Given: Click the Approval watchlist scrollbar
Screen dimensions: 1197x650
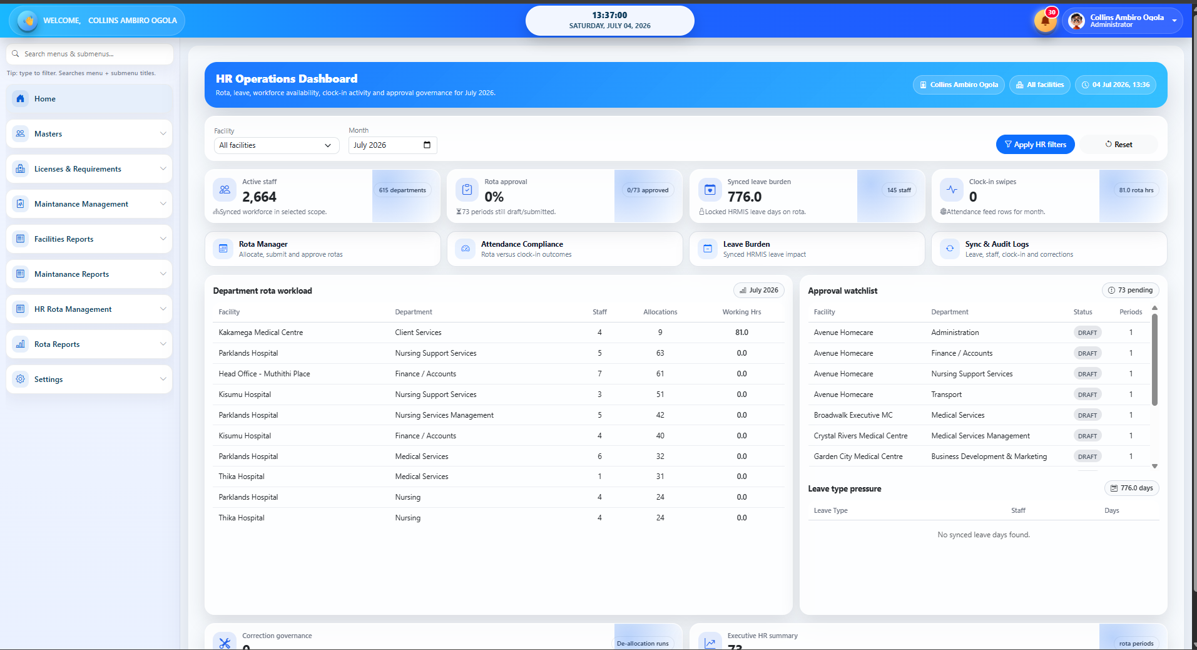Looking at the screenshot, I should 1154,359.
